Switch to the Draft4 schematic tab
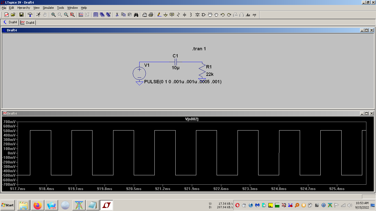Image resolution: width=376 pixels, height=211 pixels. (x=10, y=22)
